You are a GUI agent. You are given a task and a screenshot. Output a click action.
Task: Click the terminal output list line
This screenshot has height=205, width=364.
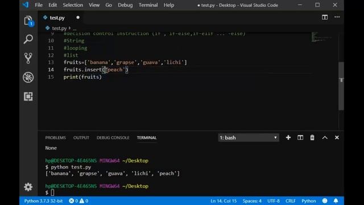coord(113,173)
